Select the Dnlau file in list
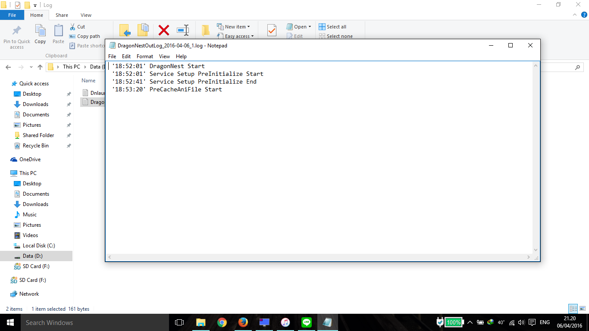589x331 pixels. 93,92
